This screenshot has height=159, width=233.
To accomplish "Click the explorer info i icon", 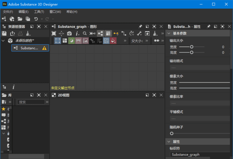I will click(x=13, y=87).
